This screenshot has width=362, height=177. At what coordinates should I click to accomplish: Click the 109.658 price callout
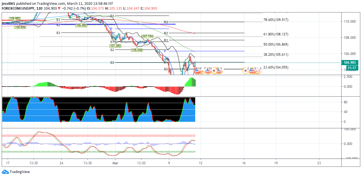pyautogui.click(x=20, y=27)
